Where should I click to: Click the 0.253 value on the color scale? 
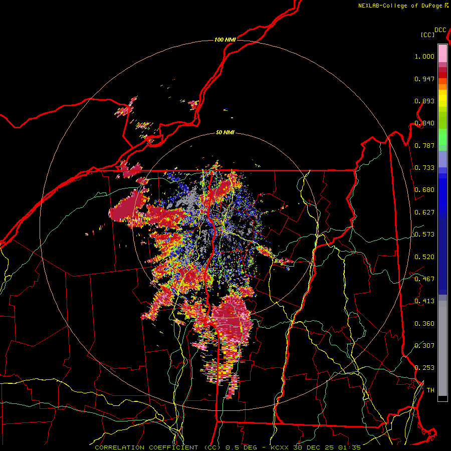pos(424,368)
